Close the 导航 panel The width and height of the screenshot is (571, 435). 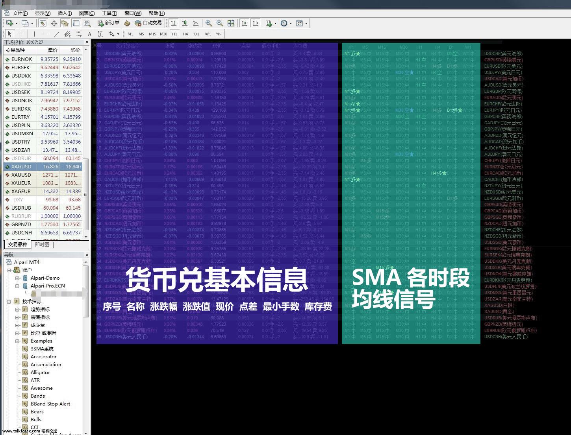click(x=87, y=254)
